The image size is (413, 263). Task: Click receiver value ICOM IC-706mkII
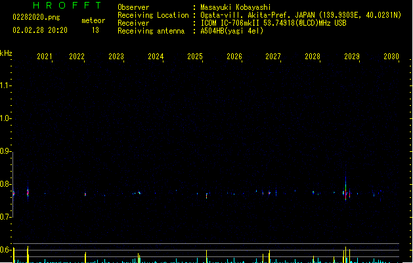click(230, 23)
